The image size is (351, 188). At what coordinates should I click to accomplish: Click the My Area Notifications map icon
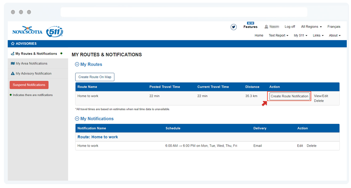click(x=13, y=63)
